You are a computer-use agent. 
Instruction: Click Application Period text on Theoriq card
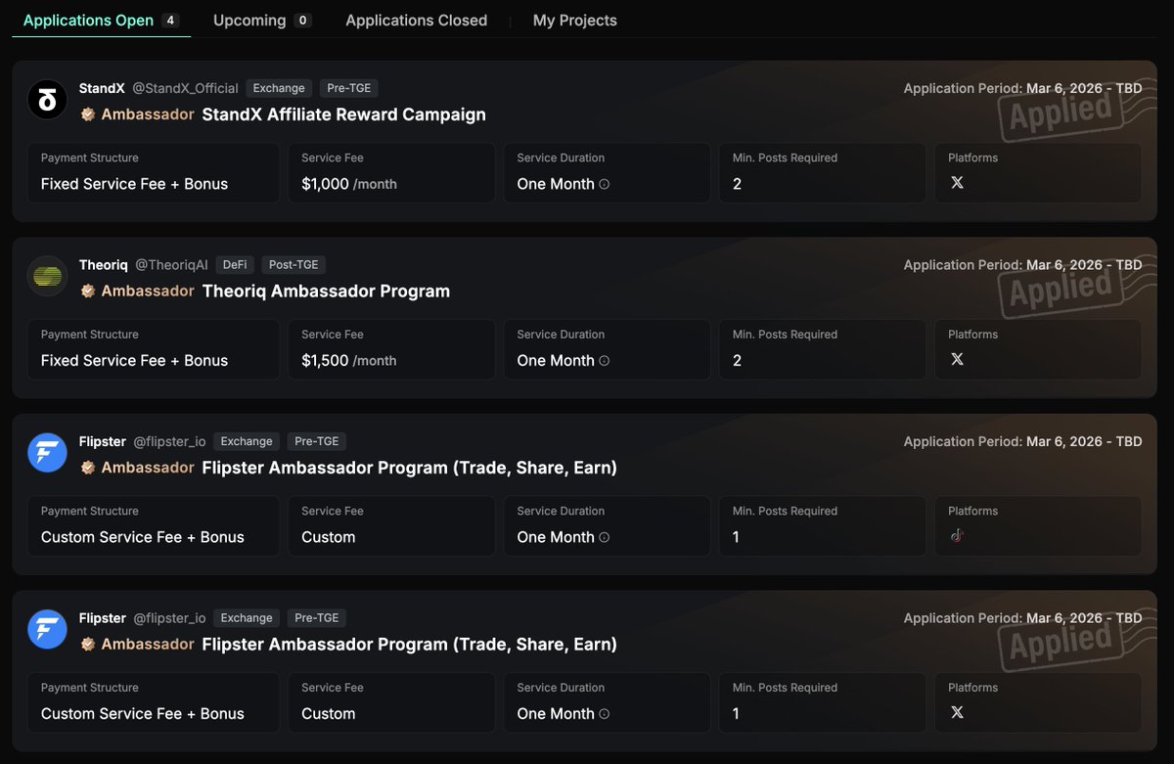[1022, 264]
